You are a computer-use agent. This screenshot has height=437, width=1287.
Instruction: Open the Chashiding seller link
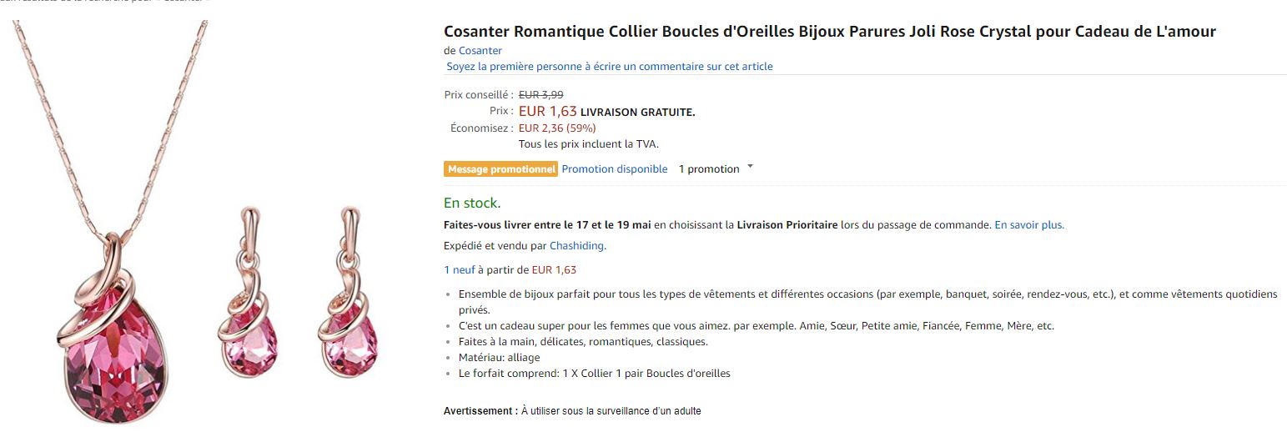577,246
